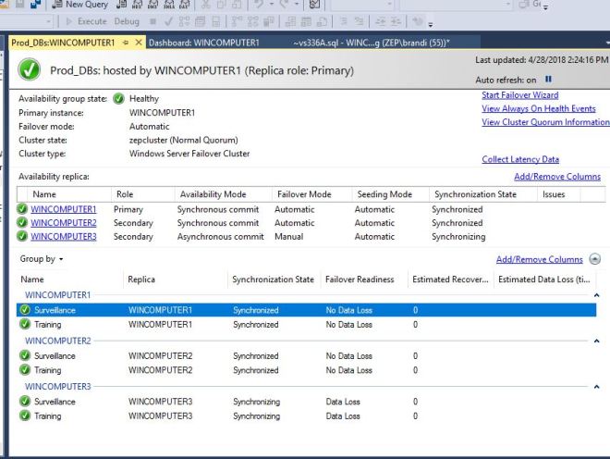Image resolution: width=610 pixels, height=459 pixels.
Task: Collapse the WINCOMPUTER1 database group
Action: [596, 295]
